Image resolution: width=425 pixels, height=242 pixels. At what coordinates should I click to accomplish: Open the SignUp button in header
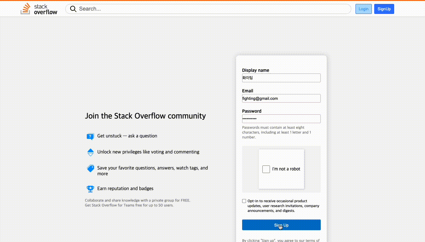pyautogui.click(x=384, y=9)
